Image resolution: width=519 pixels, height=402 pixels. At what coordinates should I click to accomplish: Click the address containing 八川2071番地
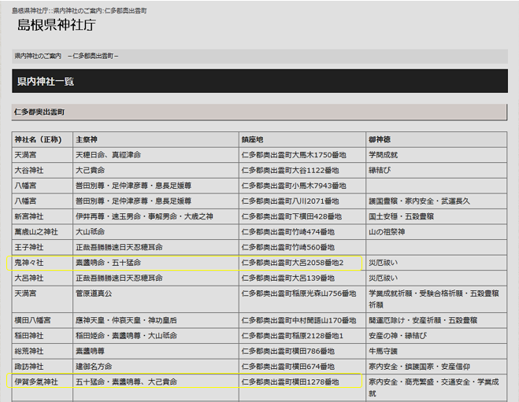coord(290,201)
